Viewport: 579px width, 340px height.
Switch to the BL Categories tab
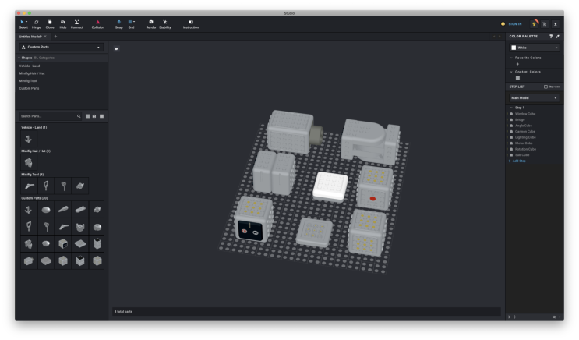pyautogui.click(x=44, y=58)
